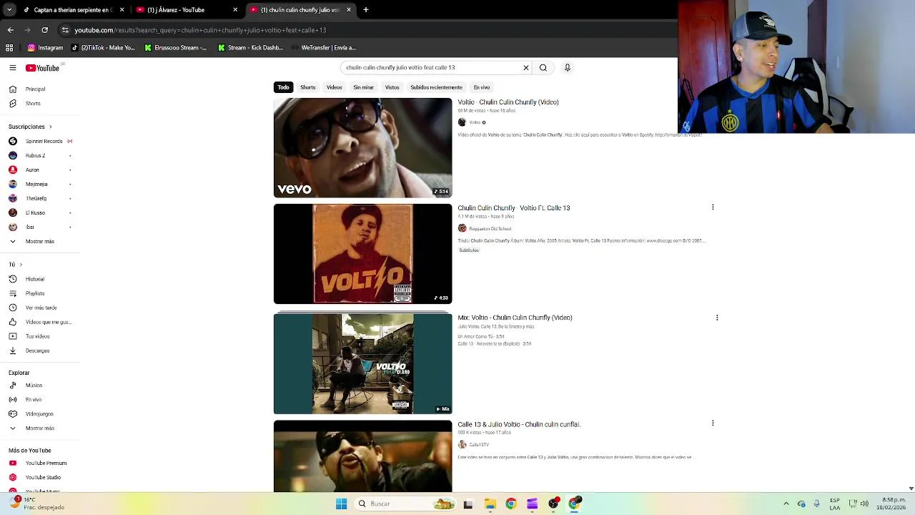Open File Explorer from the taskbar

pyautogui.click(x=490, y=504)
